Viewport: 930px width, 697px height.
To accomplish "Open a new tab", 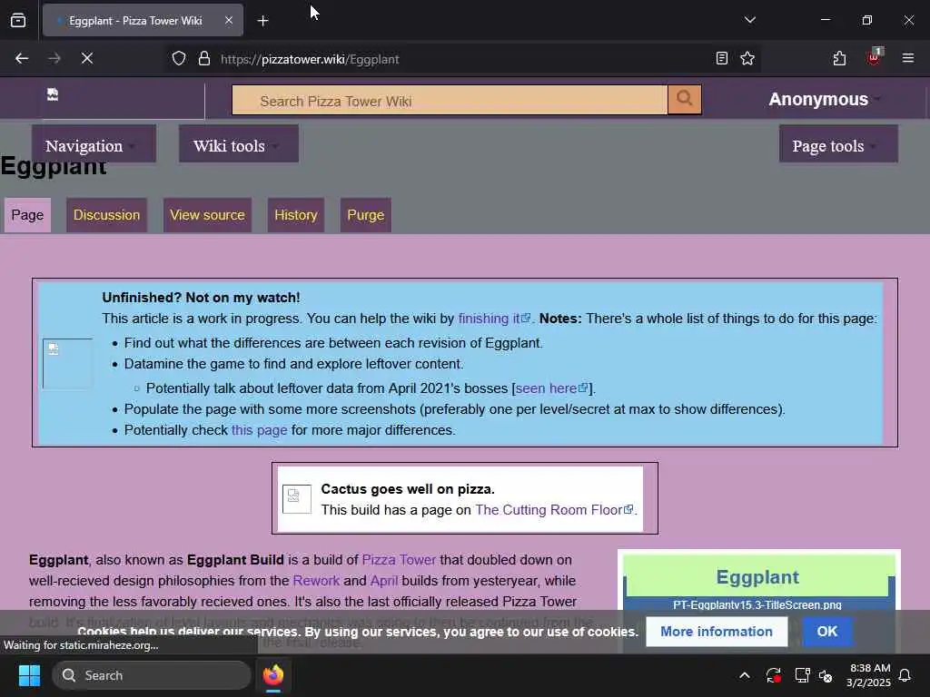I will (x=262, y=21).
